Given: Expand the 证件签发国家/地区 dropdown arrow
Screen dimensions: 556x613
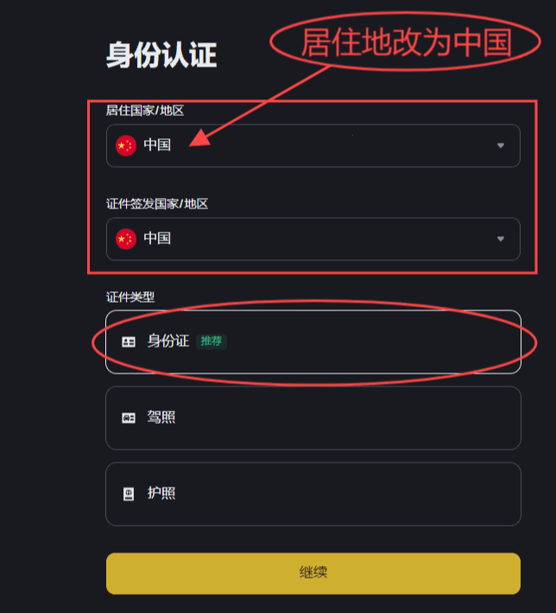Looking at the screenshot, I should (501, 239).
